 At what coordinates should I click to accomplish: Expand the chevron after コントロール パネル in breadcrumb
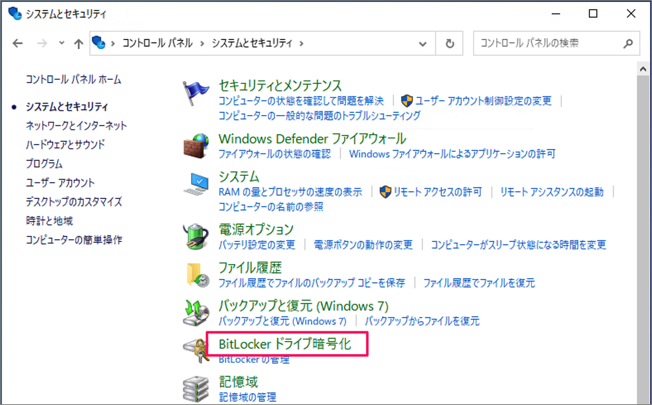pyautogui.click(x=202, y=43)
